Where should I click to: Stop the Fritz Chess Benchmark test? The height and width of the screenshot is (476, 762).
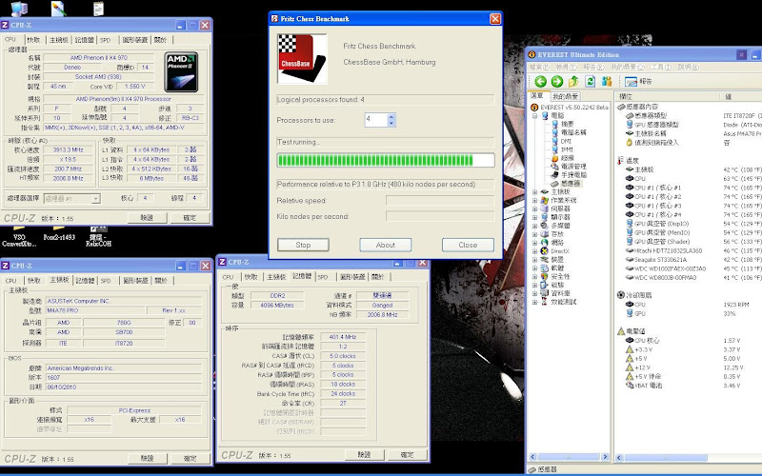click(x=303, y=245)
